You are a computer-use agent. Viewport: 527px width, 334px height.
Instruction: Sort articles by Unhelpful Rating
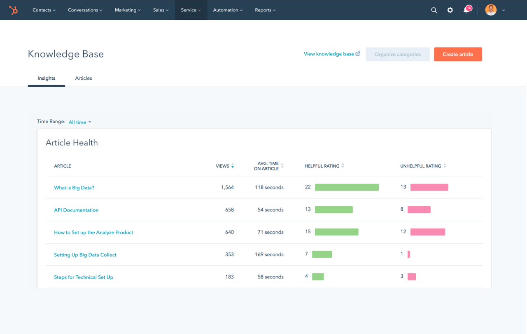(445, 166)
